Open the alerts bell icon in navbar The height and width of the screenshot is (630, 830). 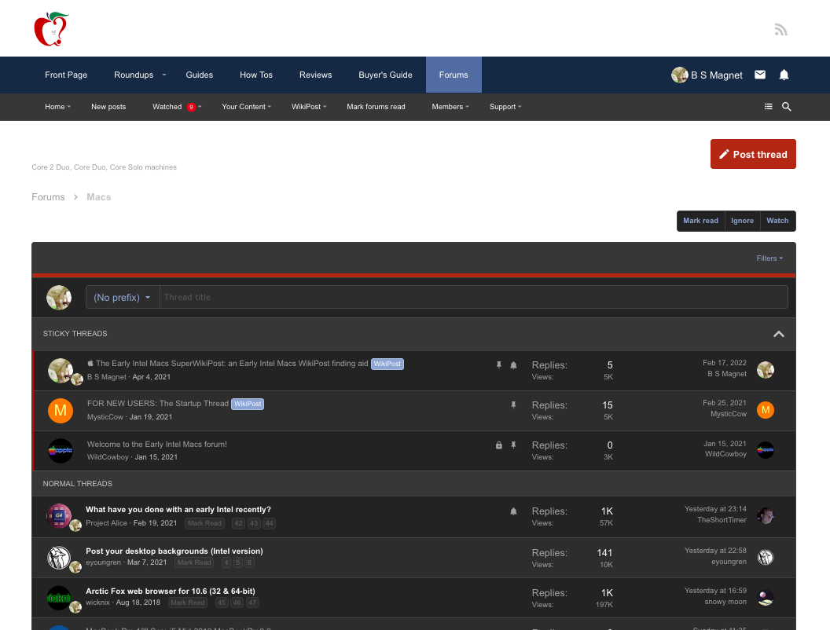784,75
